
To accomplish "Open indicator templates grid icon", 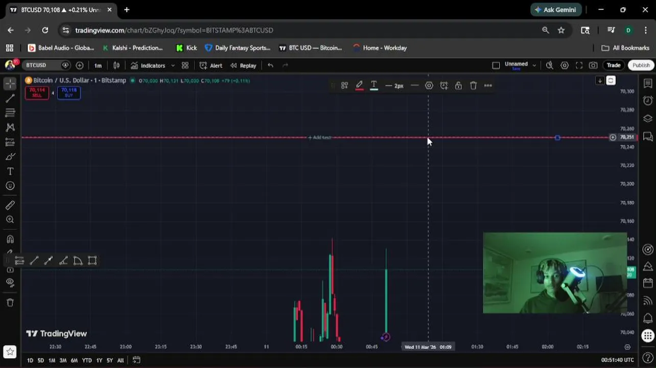I will click(x=185, y=65).
